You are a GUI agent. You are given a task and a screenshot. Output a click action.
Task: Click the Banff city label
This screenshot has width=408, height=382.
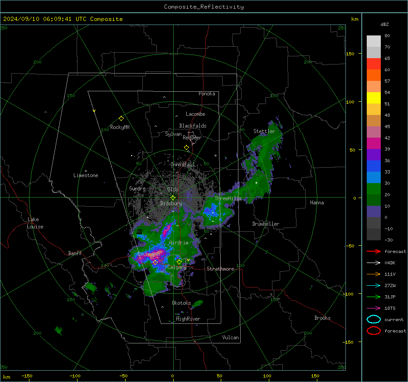click(75, 253)
